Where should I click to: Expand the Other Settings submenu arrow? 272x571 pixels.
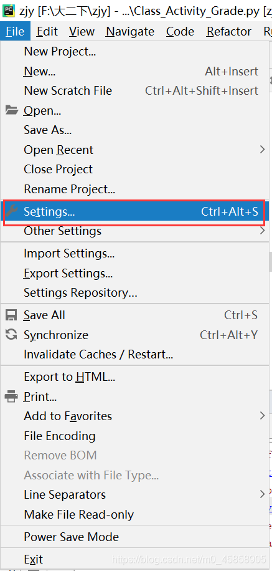[262, 231]
